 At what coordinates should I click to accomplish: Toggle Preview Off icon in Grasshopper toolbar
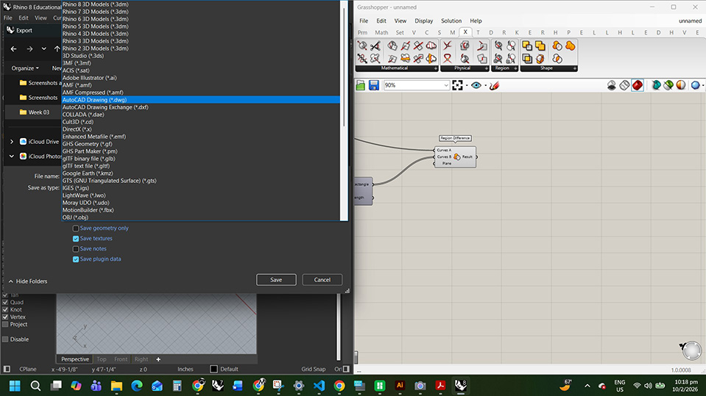(612, 85)
